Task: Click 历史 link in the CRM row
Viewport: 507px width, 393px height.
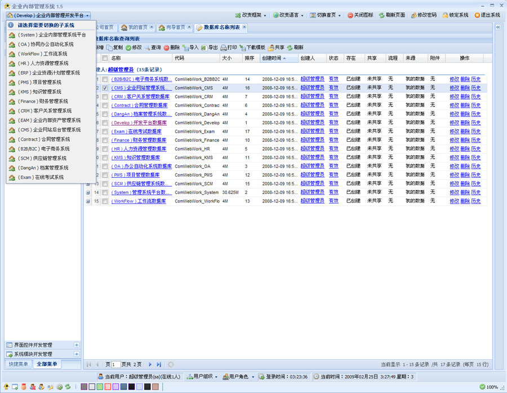Action: [x=476, y=97]
